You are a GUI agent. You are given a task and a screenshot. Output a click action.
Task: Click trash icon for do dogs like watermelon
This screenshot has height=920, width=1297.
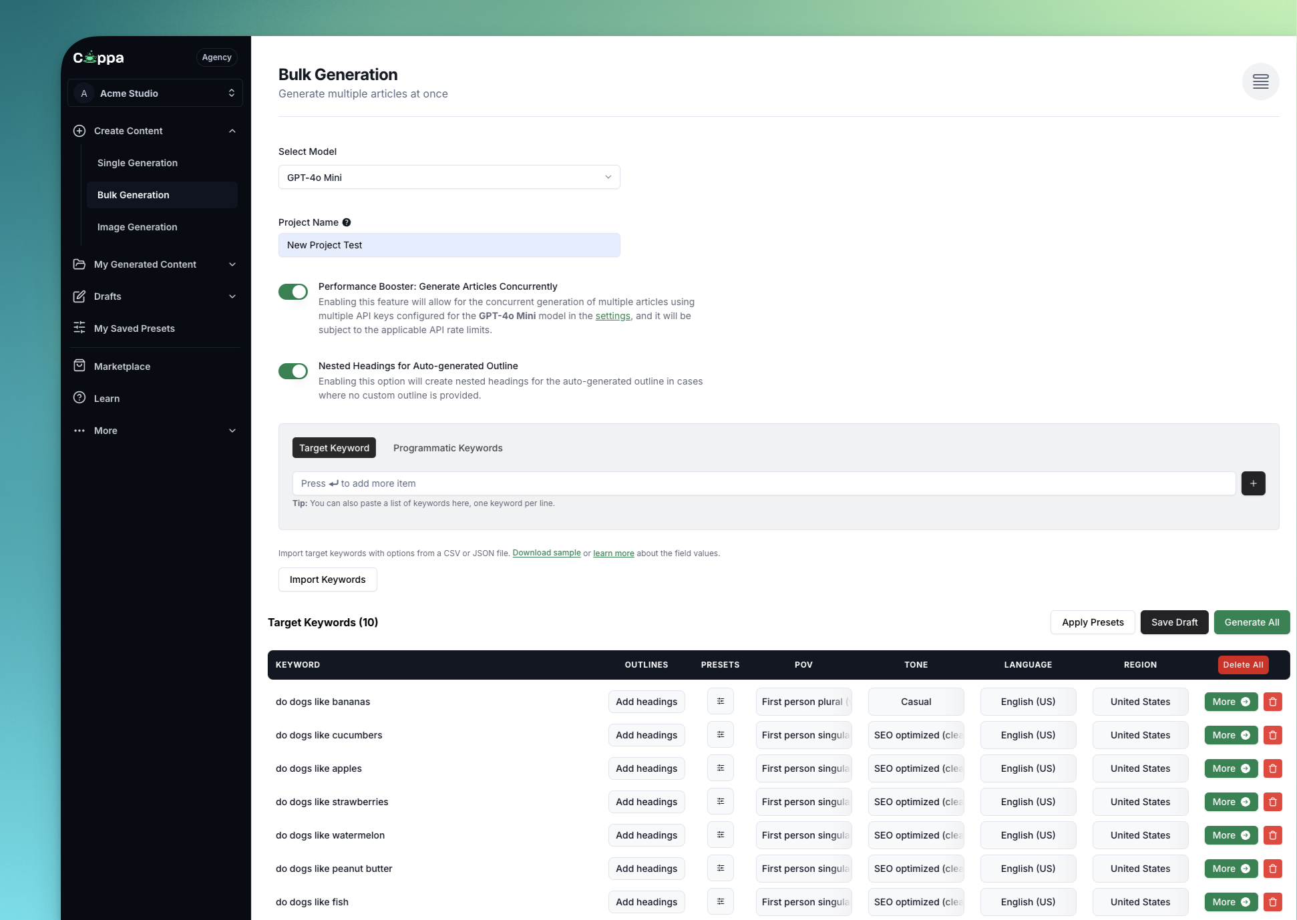(x=1272, y=835)
